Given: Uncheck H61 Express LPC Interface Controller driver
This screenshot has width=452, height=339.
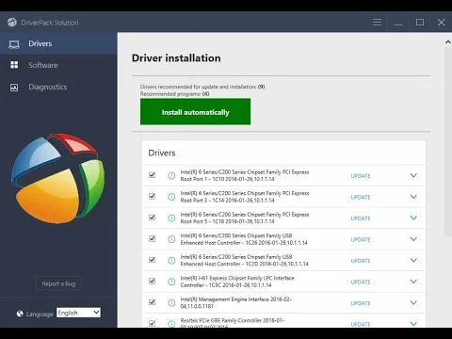Looking at the screenshot, I should (x=152, y=281).
